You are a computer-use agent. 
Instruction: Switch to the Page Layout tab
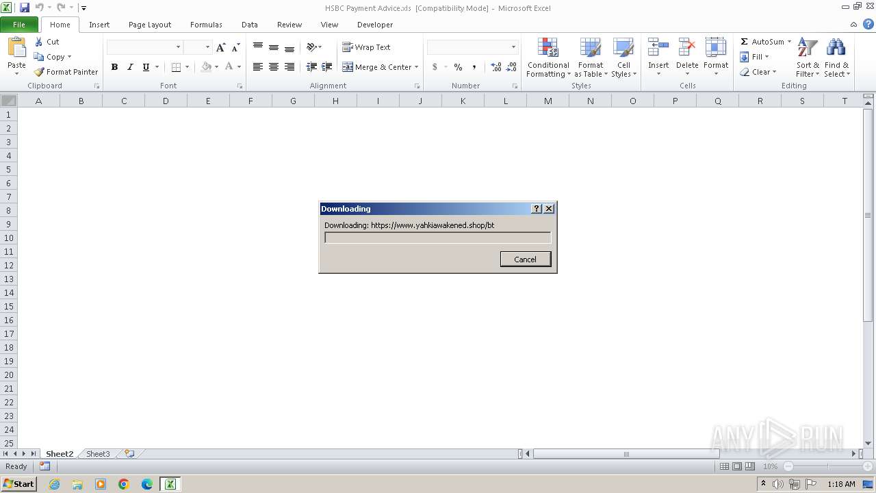pos(150,25)
